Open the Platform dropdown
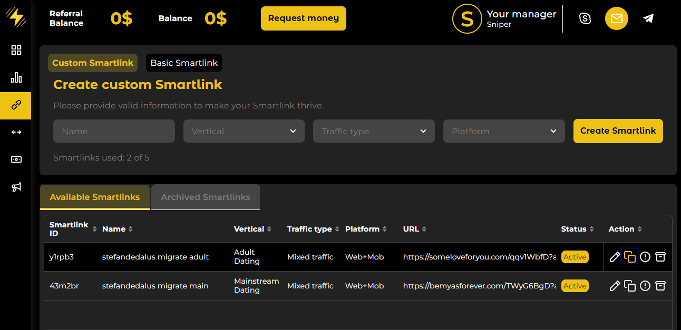Viewport: 681px width, 330px height. [x=504, y=131]
